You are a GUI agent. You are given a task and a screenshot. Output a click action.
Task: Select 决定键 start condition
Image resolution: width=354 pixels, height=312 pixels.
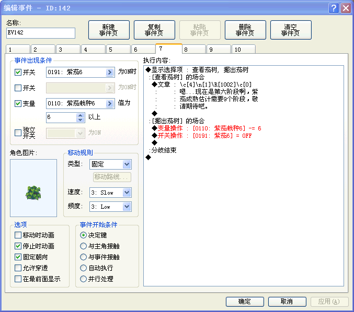[x=83, y=235]
